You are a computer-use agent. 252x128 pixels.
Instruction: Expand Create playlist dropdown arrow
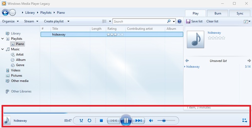[68, 21]
